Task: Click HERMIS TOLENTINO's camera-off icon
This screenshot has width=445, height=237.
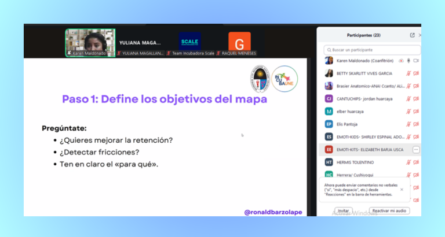Action: 416,162
